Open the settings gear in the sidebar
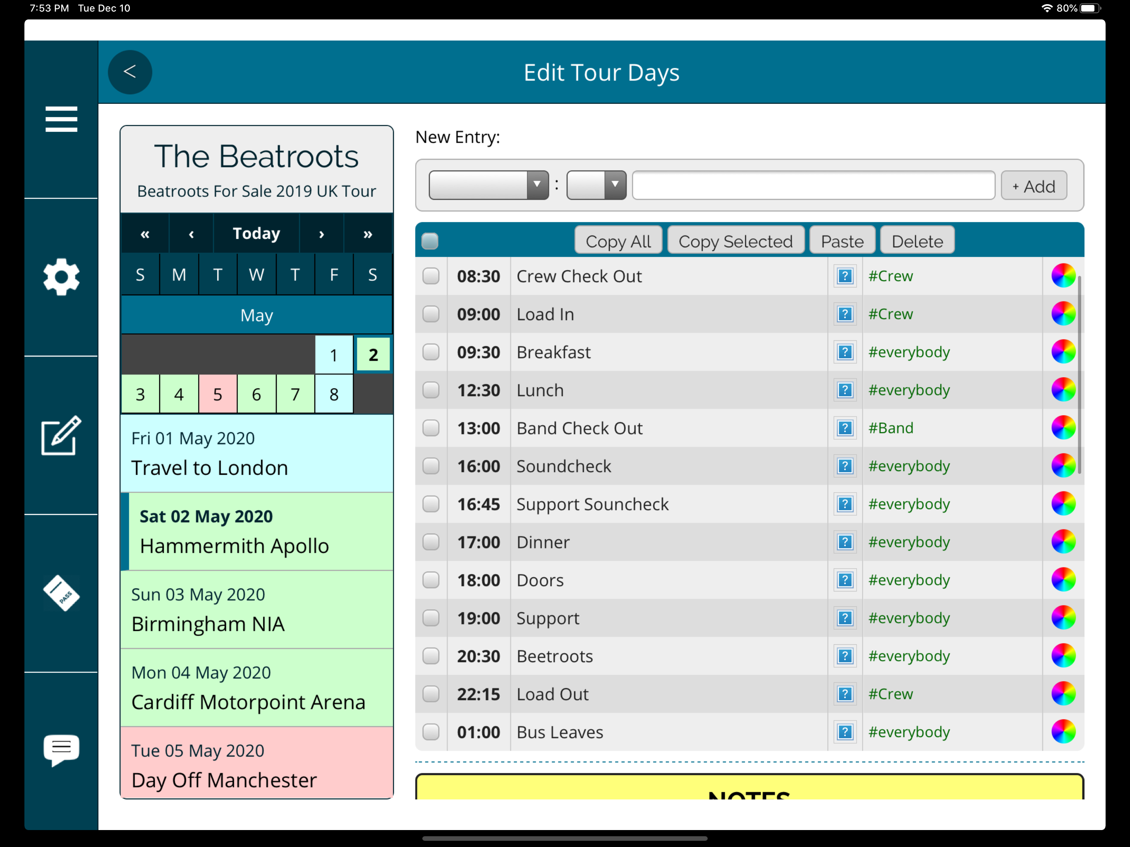 [x=61, y=276]
